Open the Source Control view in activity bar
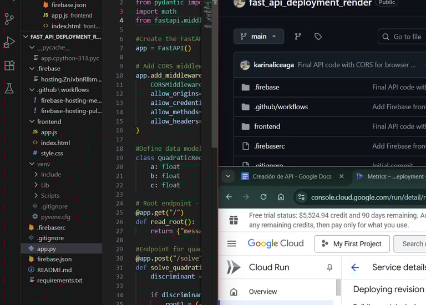426x305 pixels. [9, 19]
